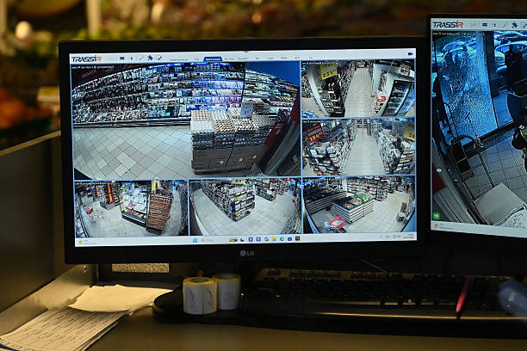Image resolution: width=527 pixels, height=351 pixels.
Task: Click the blue chat bubble toolbar icon
Action: click(122, 58)
